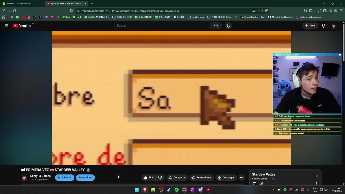Loop the Stardew Valley playlist
This screenshot has height=194, width=345.
pyautogui.click(x=254, y=184)
